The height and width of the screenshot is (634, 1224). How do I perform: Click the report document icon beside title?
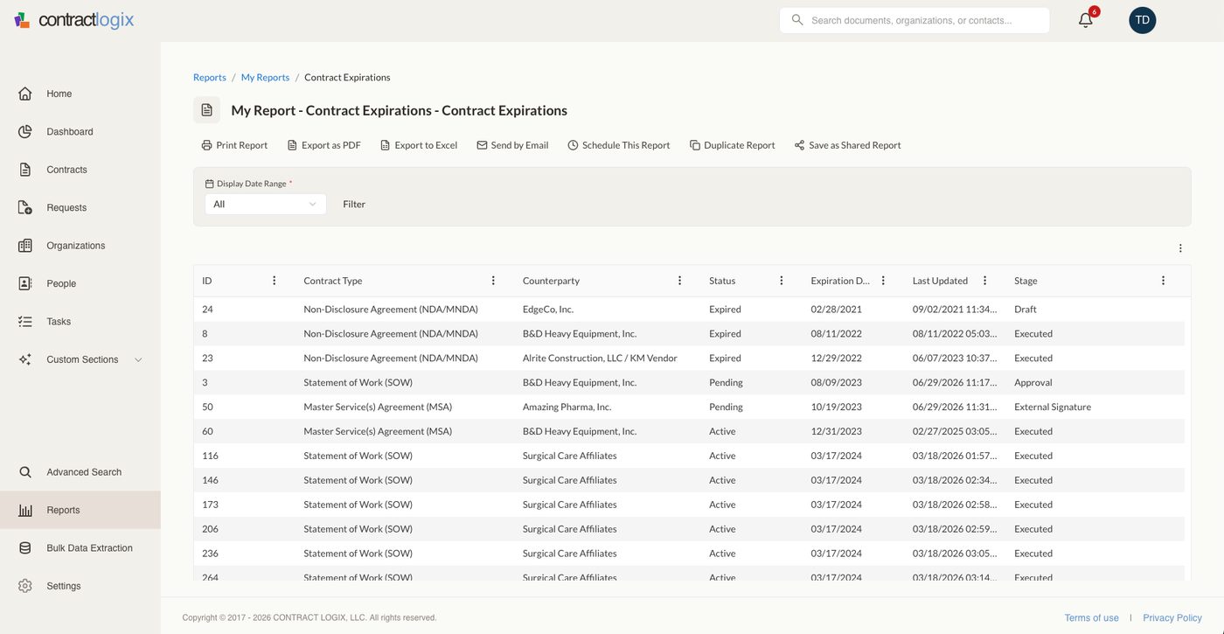pos(206,110)
